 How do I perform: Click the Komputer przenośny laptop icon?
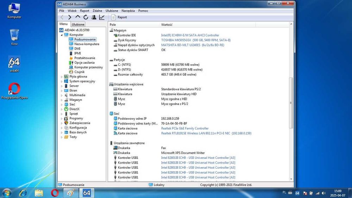pos(71,67)
